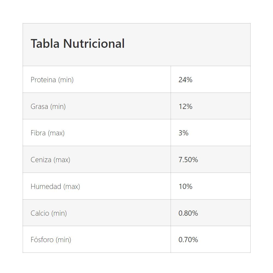273x273 pixels.
Task: Select the 7.50% ash value
Action: (x=188, y=160)
